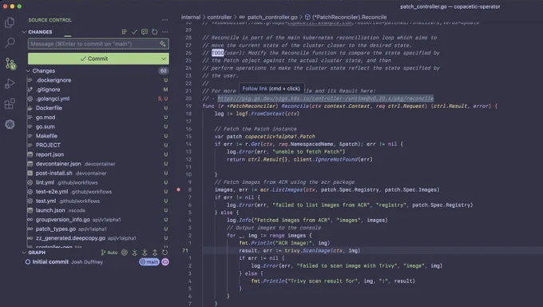Click View as Tree icon in Changes header
Screen dimensions: 543x307
(x=124, y=32)
